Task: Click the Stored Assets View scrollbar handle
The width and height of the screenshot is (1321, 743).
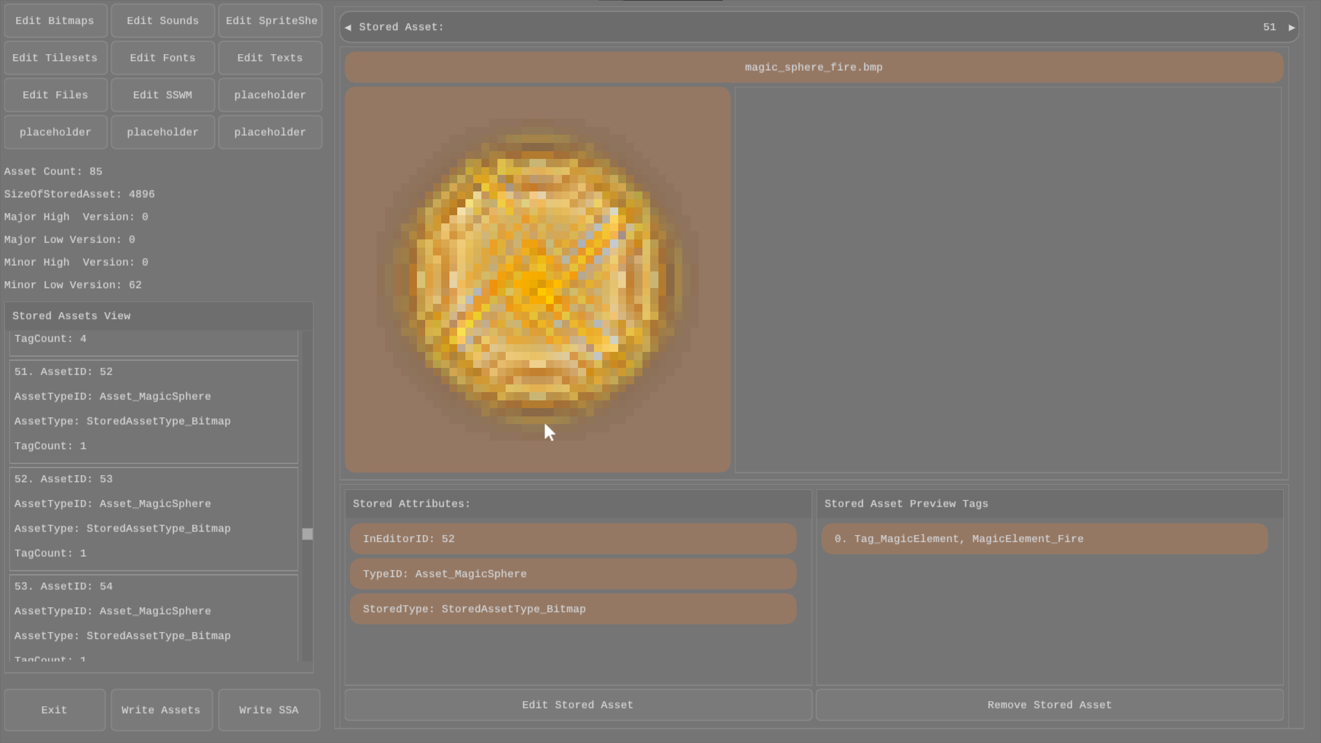Action: 308,534
